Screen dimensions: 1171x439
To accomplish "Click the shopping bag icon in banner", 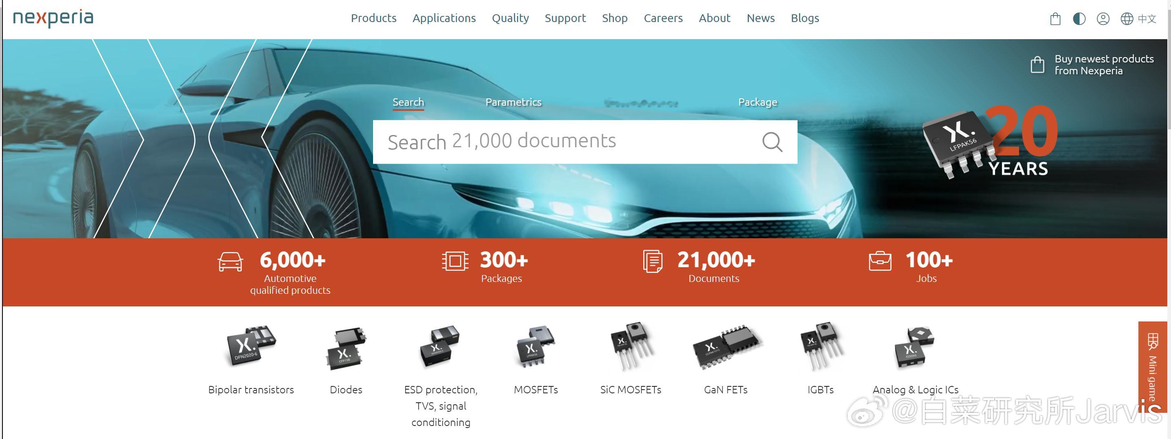I will (1038, 64).
